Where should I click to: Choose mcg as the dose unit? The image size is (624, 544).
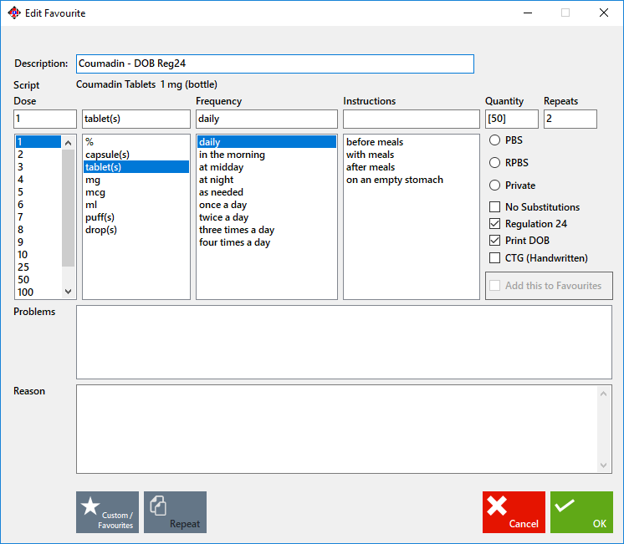[x=136, y=191]
